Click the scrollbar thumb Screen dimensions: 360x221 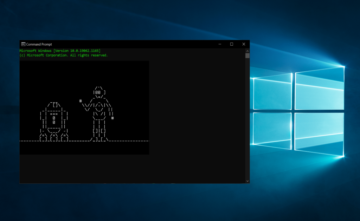click(247, 56)
